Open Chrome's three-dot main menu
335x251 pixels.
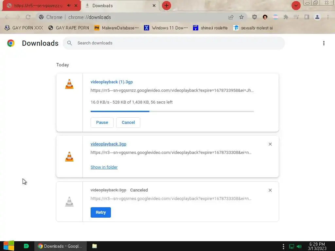328,17
